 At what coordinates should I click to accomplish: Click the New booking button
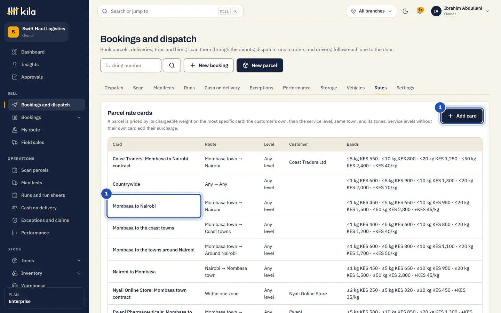tap(209, 65)
